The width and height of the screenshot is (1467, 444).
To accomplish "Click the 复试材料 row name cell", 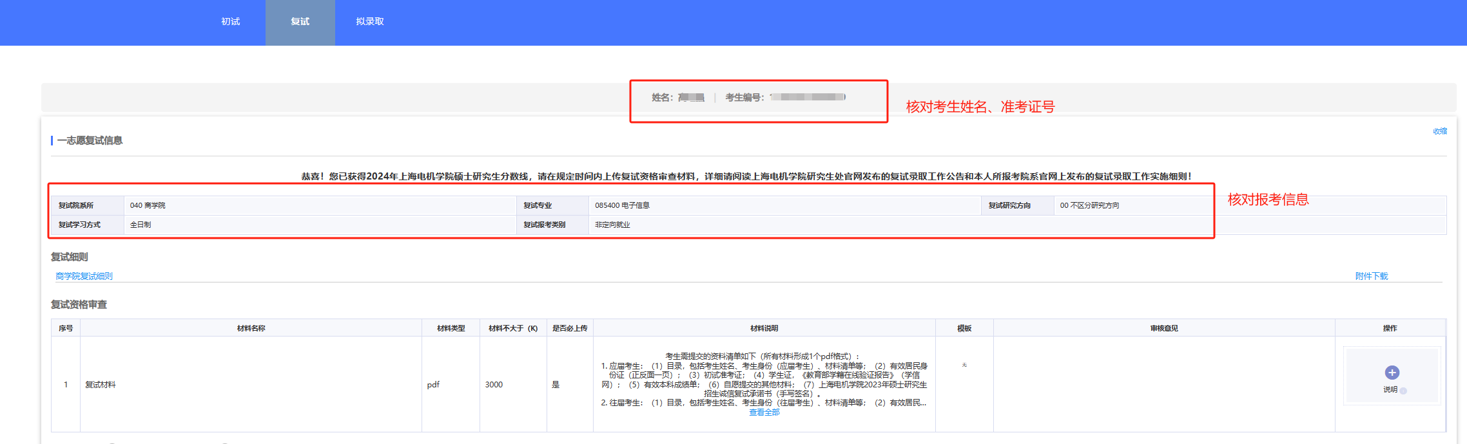I will point(101,385).
